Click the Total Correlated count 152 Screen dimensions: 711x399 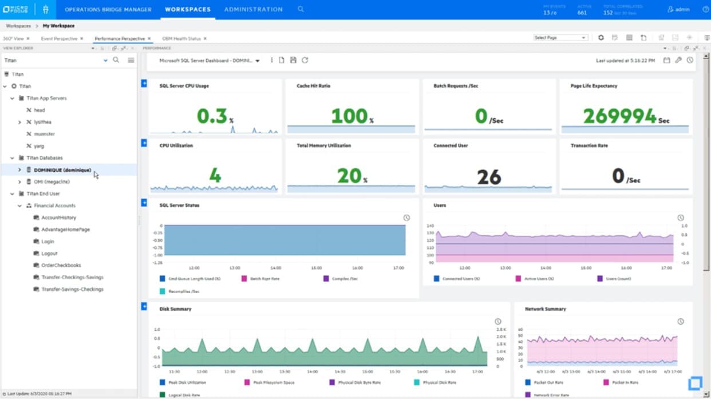coord(608,13)
